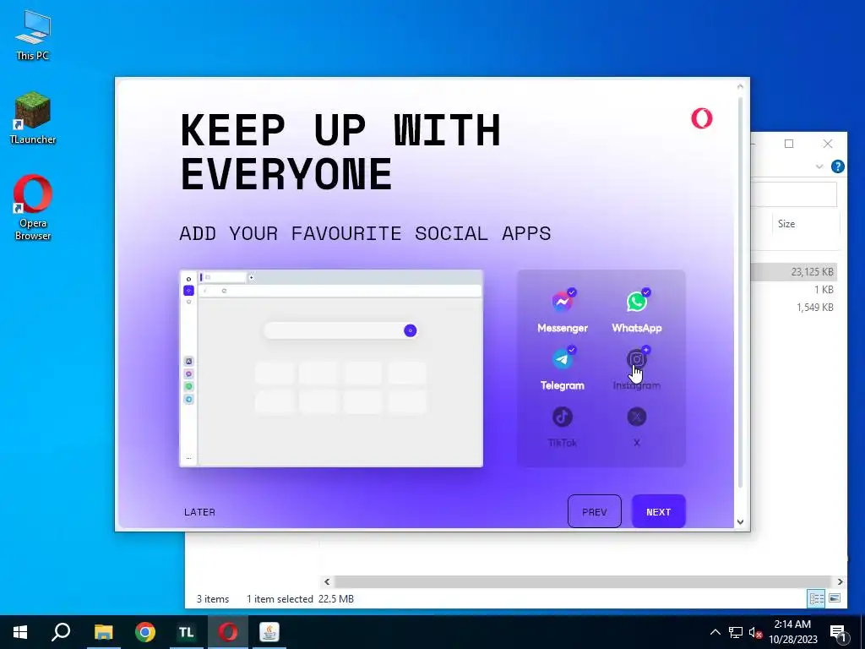Open This PC desktop icon

(x=33, y=35)
